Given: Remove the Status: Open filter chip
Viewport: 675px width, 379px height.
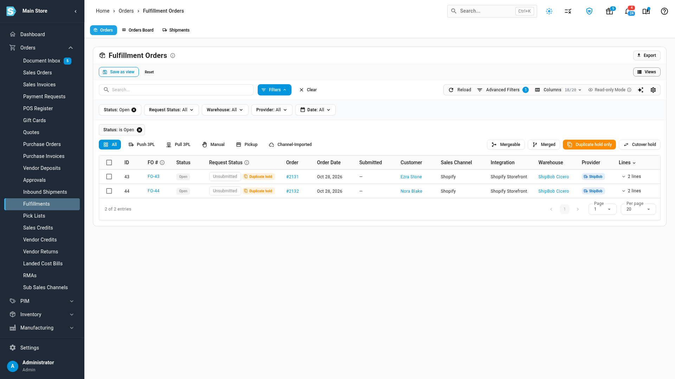Looking at the screenshot, I should (134, 110).
